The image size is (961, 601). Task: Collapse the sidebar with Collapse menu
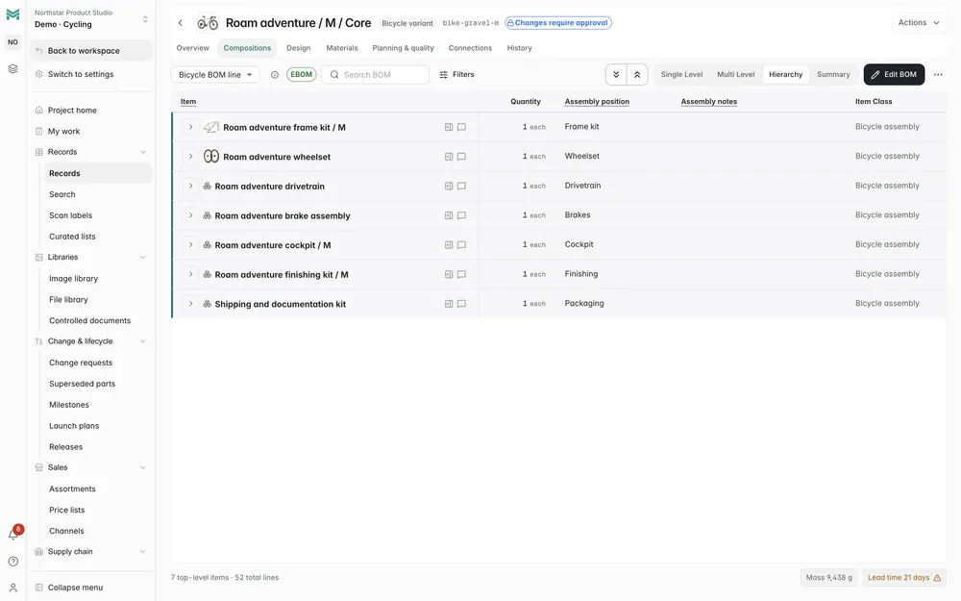[90, 588]
